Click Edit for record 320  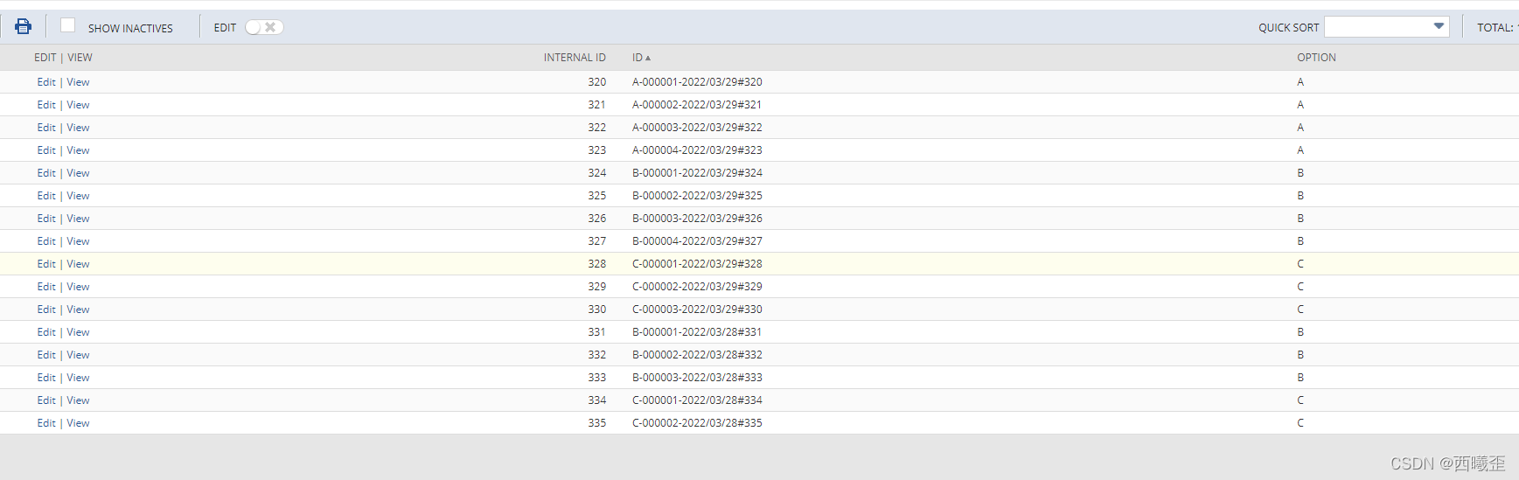tap(46, 82)
